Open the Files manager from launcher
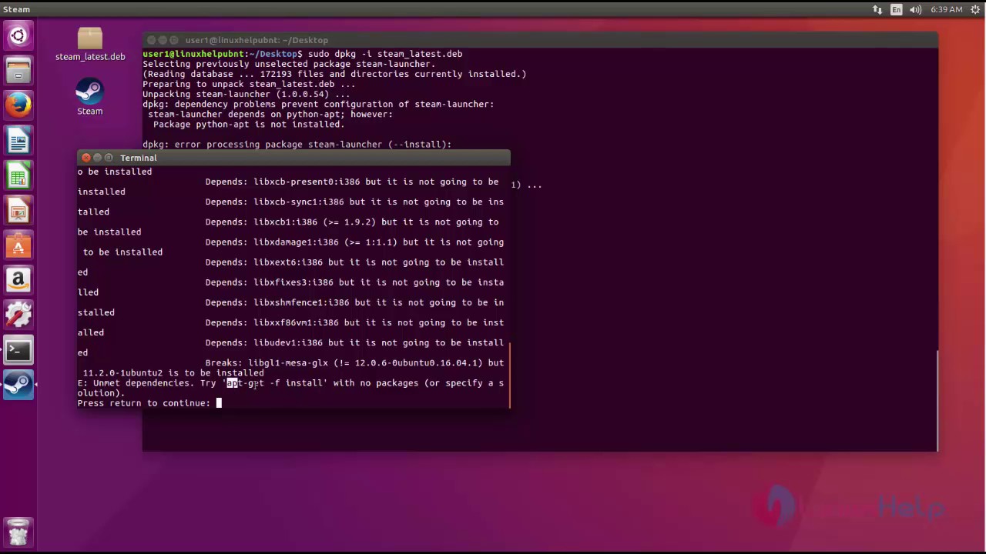The image size is (986, 554). [x=18, y=71]
